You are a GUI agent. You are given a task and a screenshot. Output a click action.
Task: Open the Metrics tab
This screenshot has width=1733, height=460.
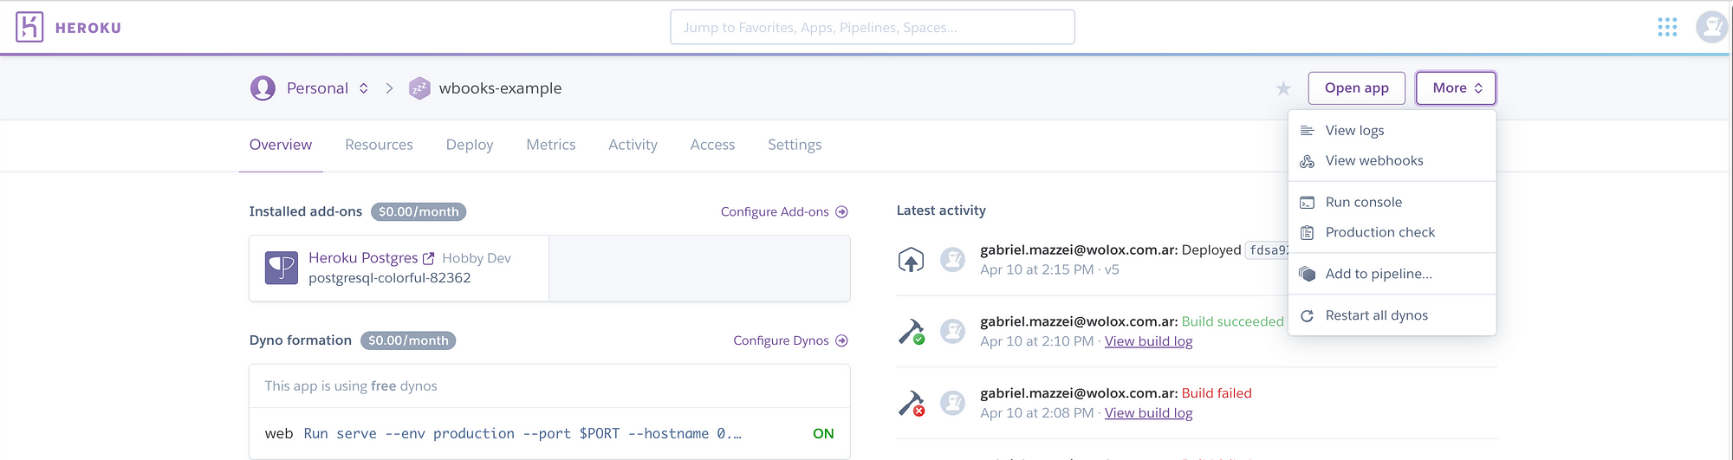(551, 145)
